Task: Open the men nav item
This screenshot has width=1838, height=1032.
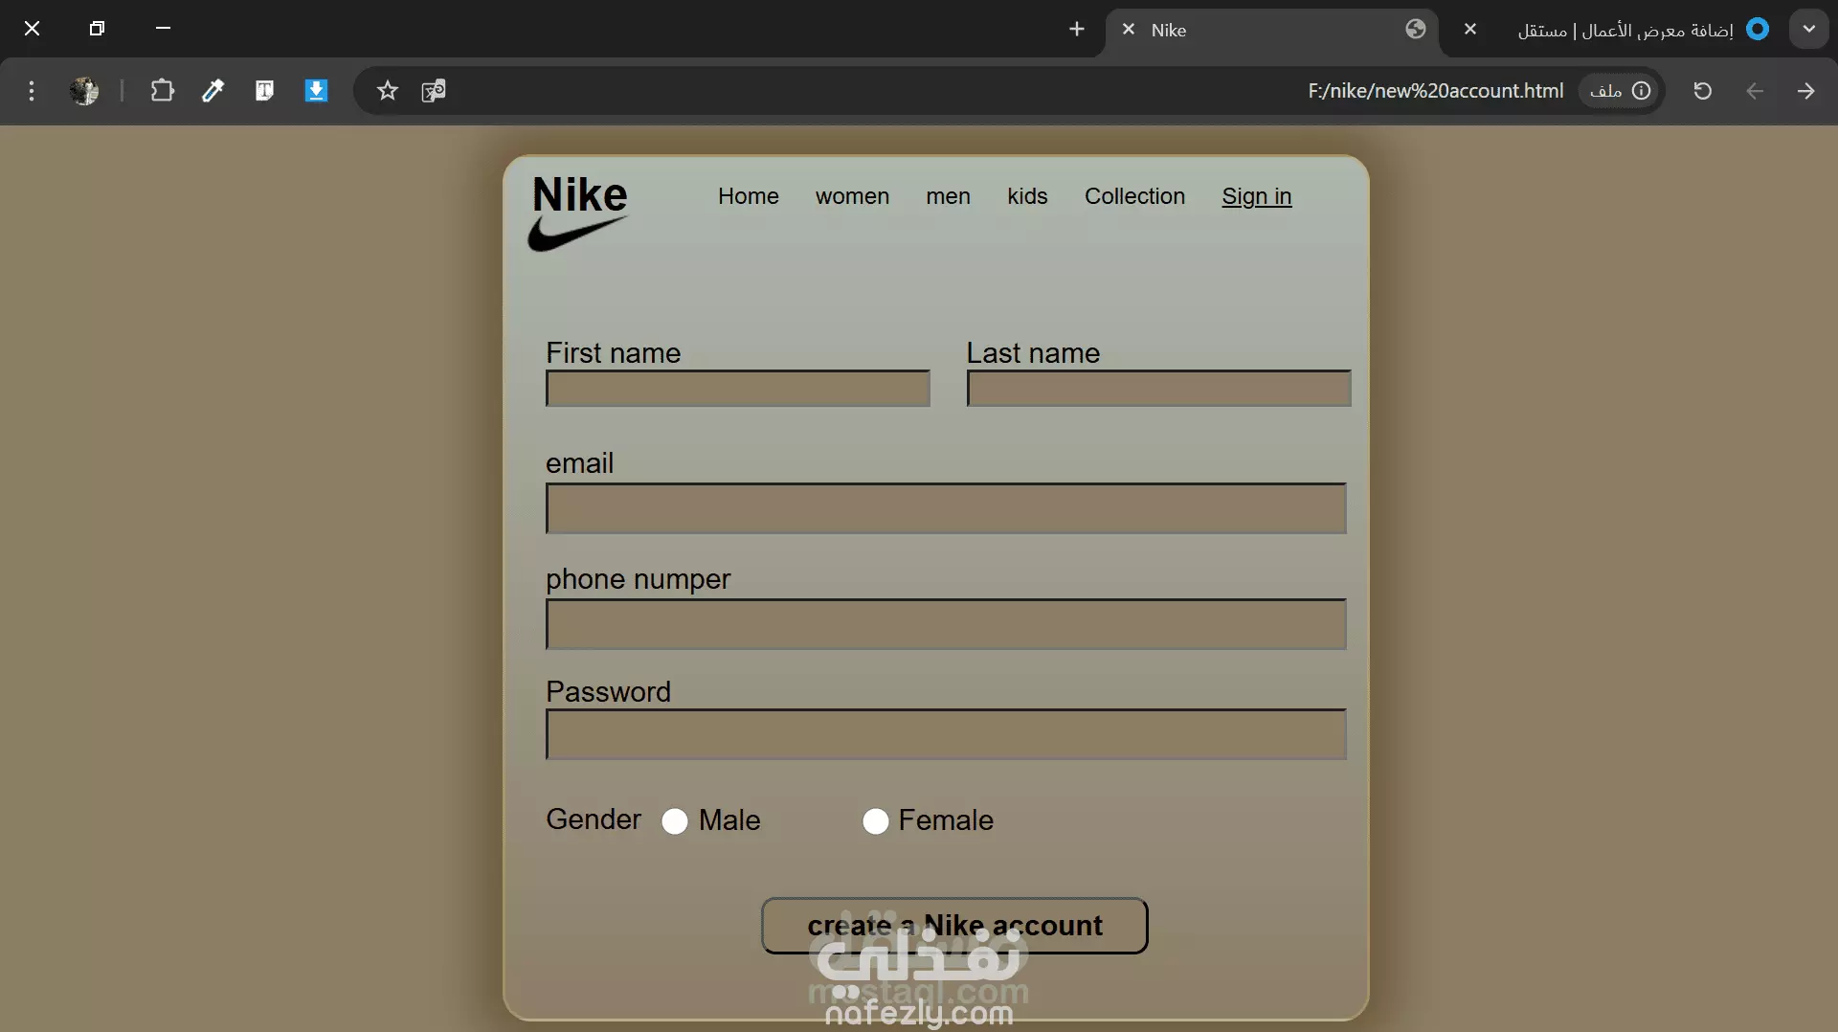Action: (948, 196)
